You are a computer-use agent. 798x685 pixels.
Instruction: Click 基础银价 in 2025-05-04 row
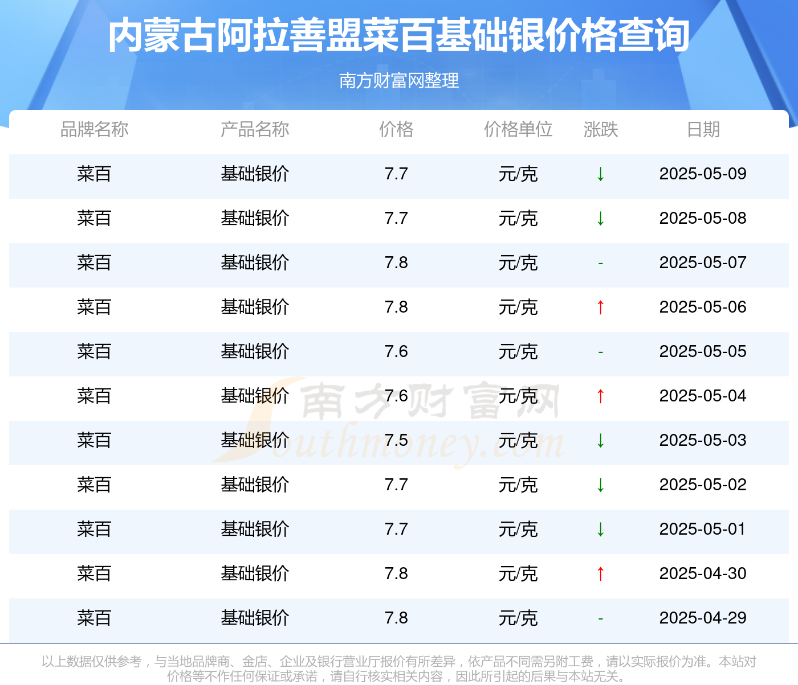click(255, 396)
